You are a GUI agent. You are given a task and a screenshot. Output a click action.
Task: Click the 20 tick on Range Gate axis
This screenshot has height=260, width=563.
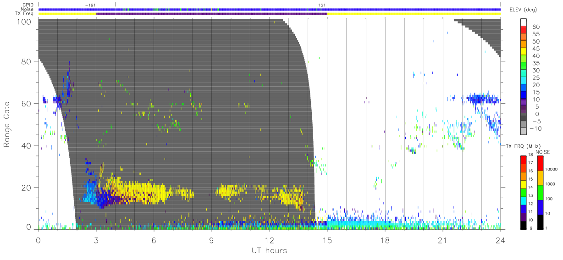(26, 188)
